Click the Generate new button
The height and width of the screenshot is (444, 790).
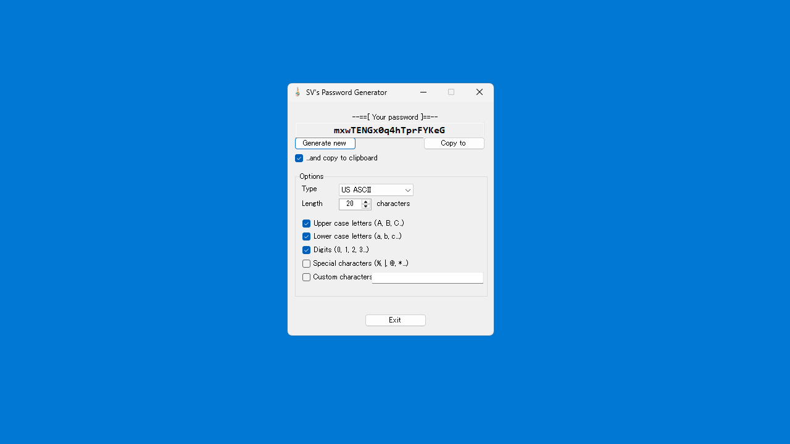(x=325, y=143)
